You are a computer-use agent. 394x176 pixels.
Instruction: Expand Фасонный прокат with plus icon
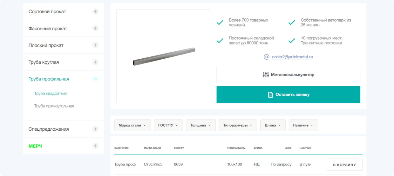pyautogui.click(x=95, y=29)
